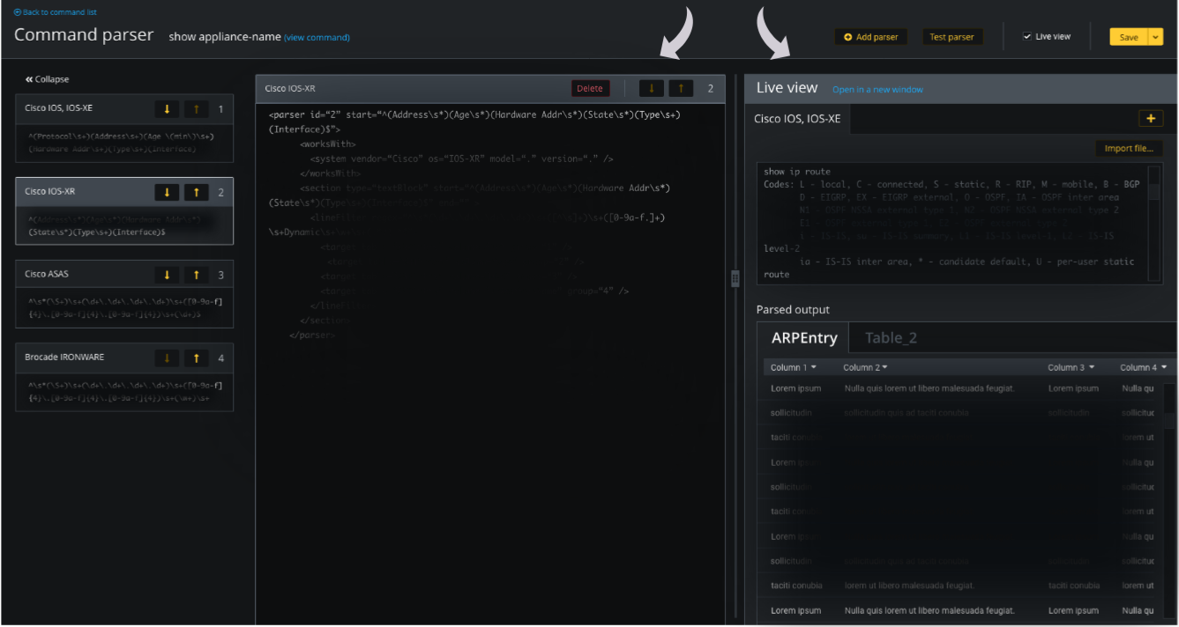This screenshot has width=1179, height=627.
Task: Click 'Nulla quis lorem ut libero' first row
Action: click(x=929, y=388)
